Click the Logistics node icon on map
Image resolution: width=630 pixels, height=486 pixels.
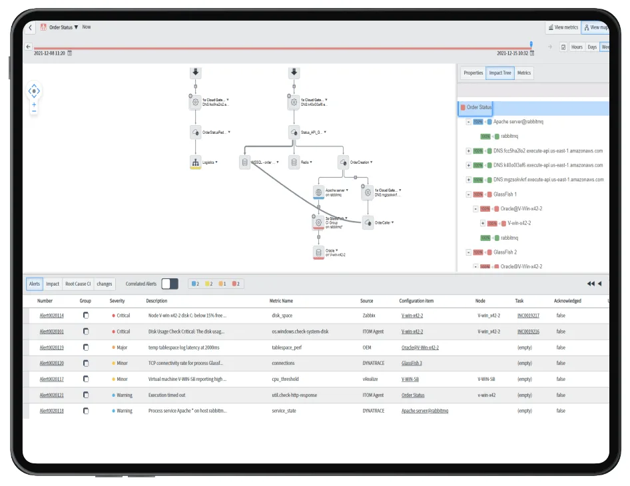coord(195,162)
